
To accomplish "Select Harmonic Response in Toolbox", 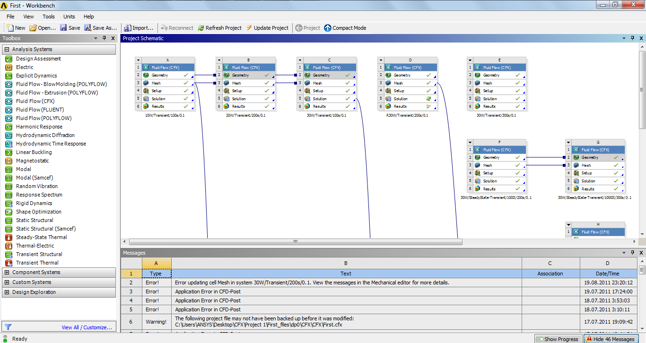I will [39, 127].
